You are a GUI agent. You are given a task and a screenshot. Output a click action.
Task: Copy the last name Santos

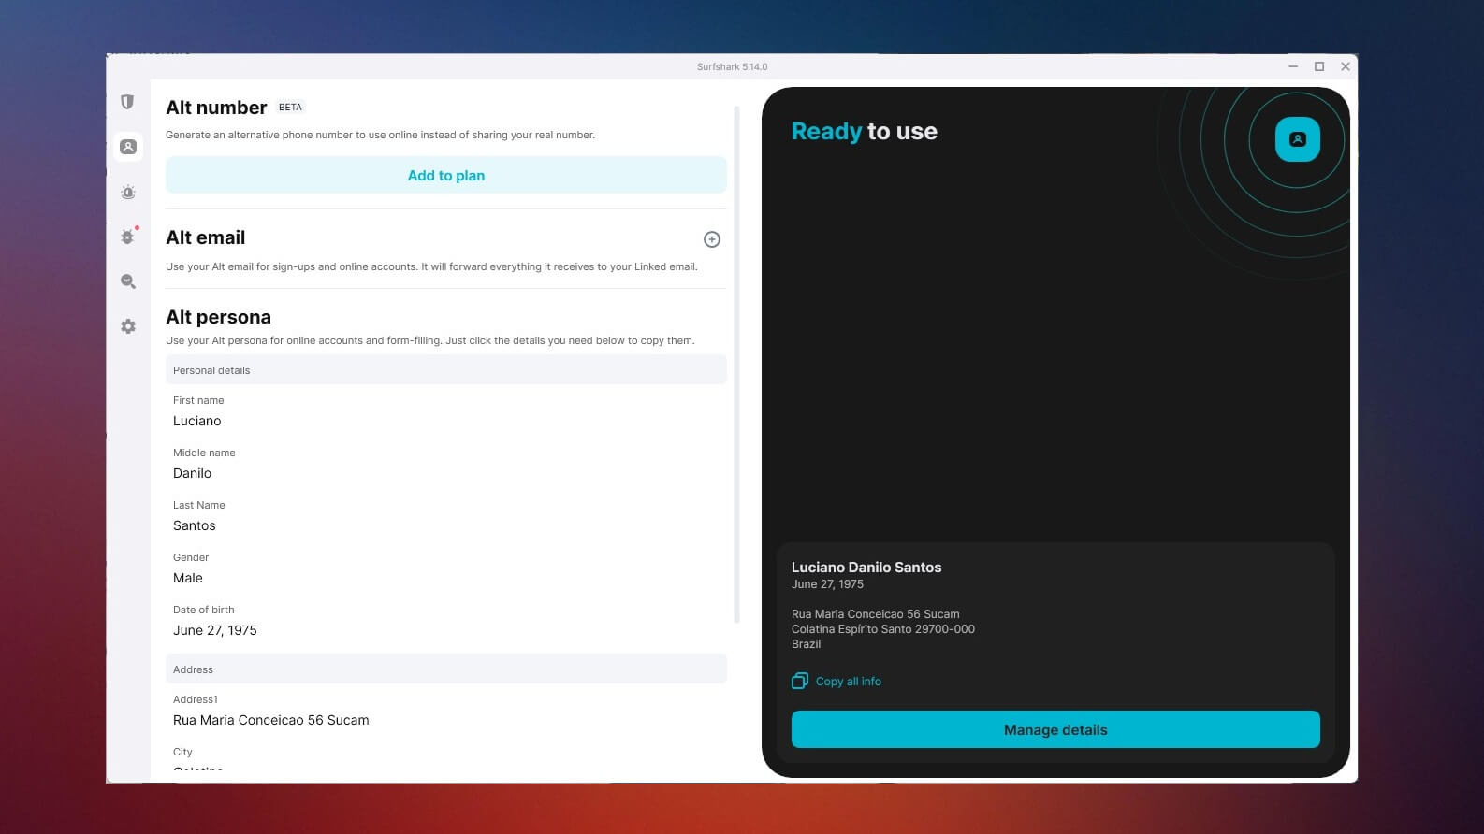click(195, 526)
